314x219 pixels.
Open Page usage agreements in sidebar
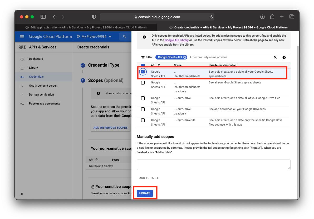(45, 103)
